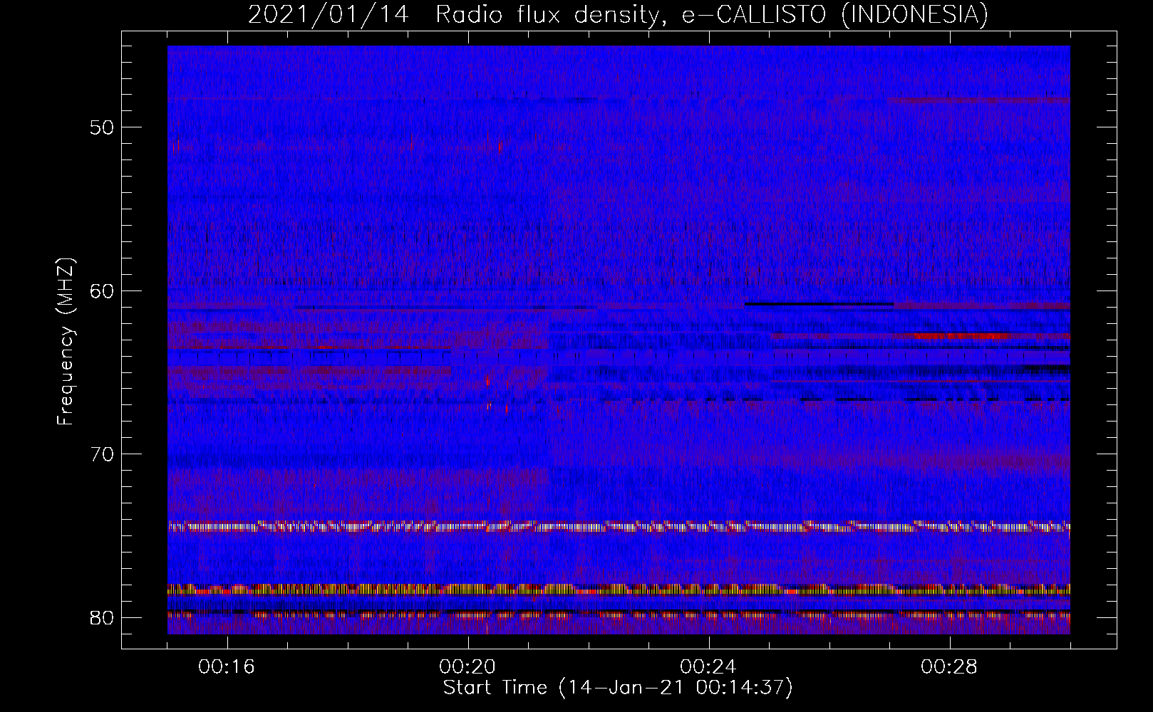Click the 00:20 time tick label
The width and height of the screenshot is (1153, 712).
click(x=467, y=667)
